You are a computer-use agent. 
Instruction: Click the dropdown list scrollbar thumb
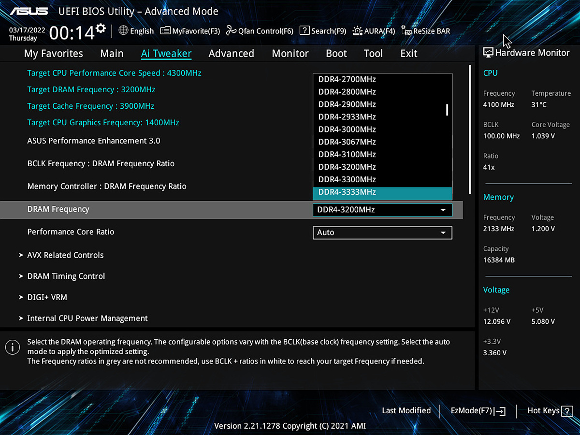click(447, 110)
